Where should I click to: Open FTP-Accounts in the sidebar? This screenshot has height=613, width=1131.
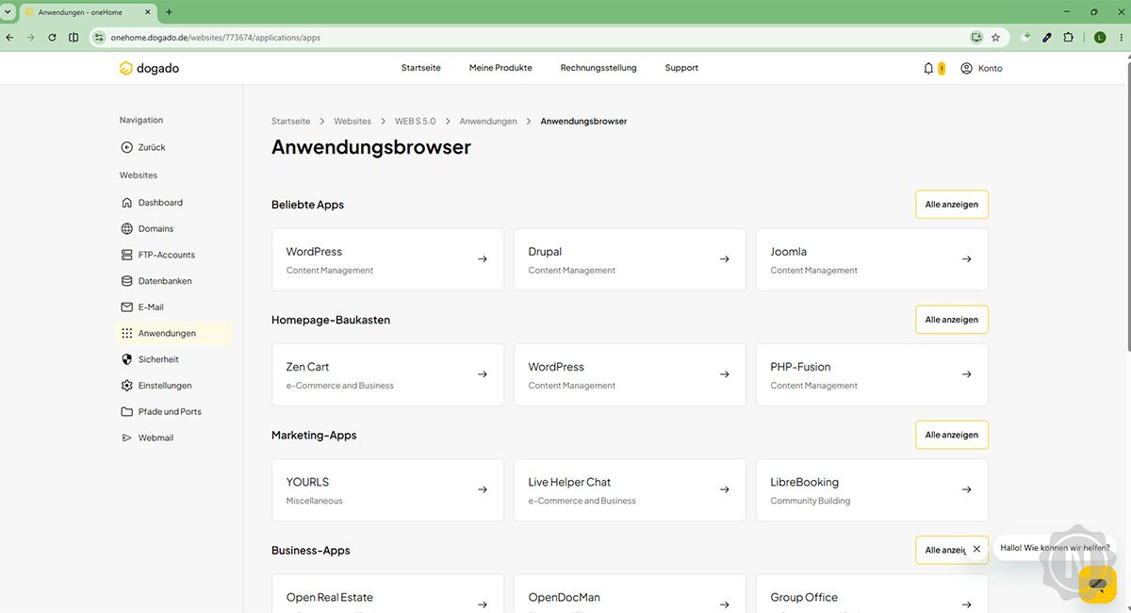click(174, 255)
